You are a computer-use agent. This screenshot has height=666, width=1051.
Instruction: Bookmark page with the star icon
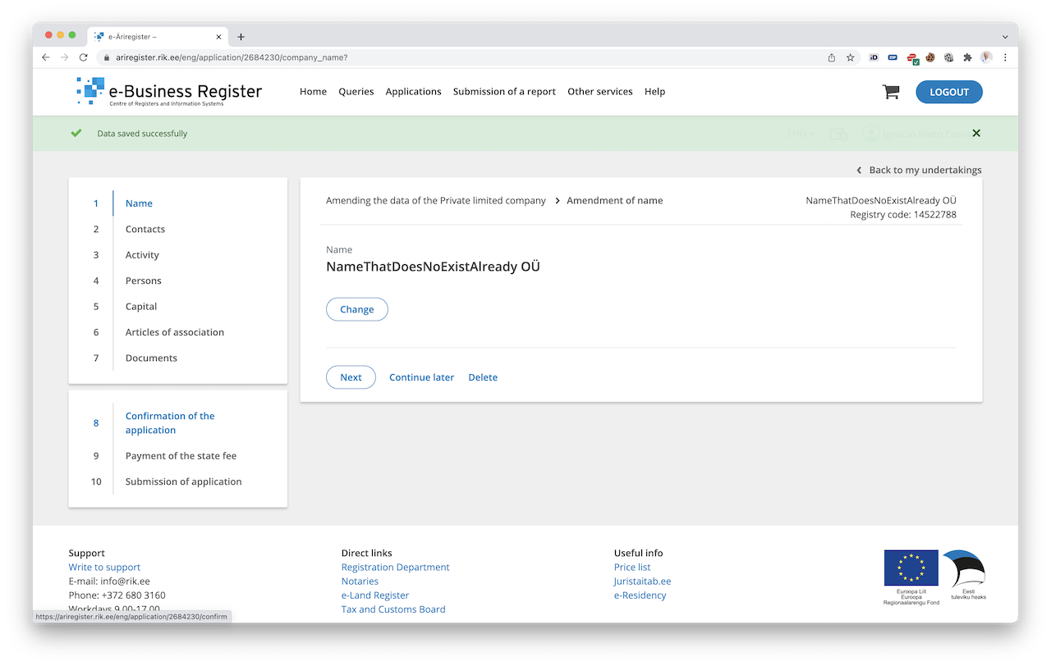click(x=851, y=57)
